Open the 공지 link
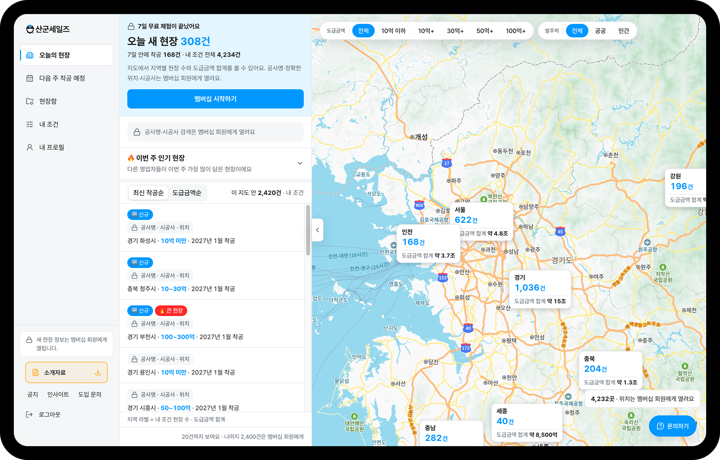The height and width of the screenshot is (460, 720). point(33,395)
